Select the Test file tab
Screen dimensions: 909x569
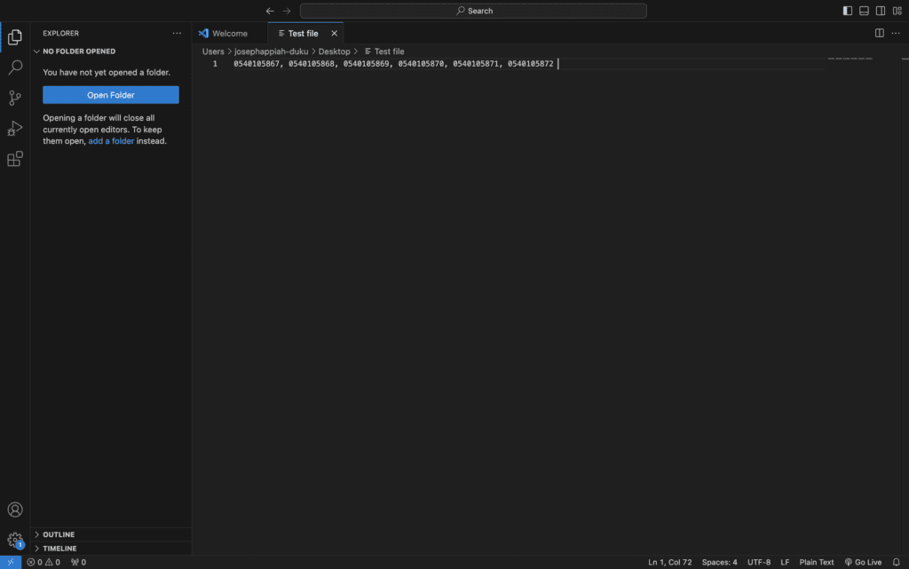303,33
